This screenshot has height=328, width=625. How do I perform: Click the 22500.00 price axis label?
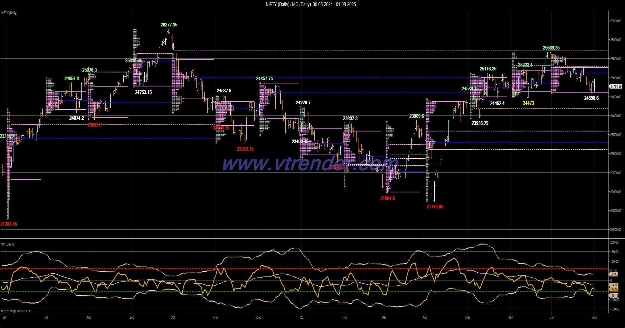coord(616,173)
